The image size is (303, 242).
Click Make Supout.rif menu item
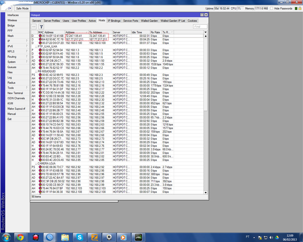click(16, 108)
